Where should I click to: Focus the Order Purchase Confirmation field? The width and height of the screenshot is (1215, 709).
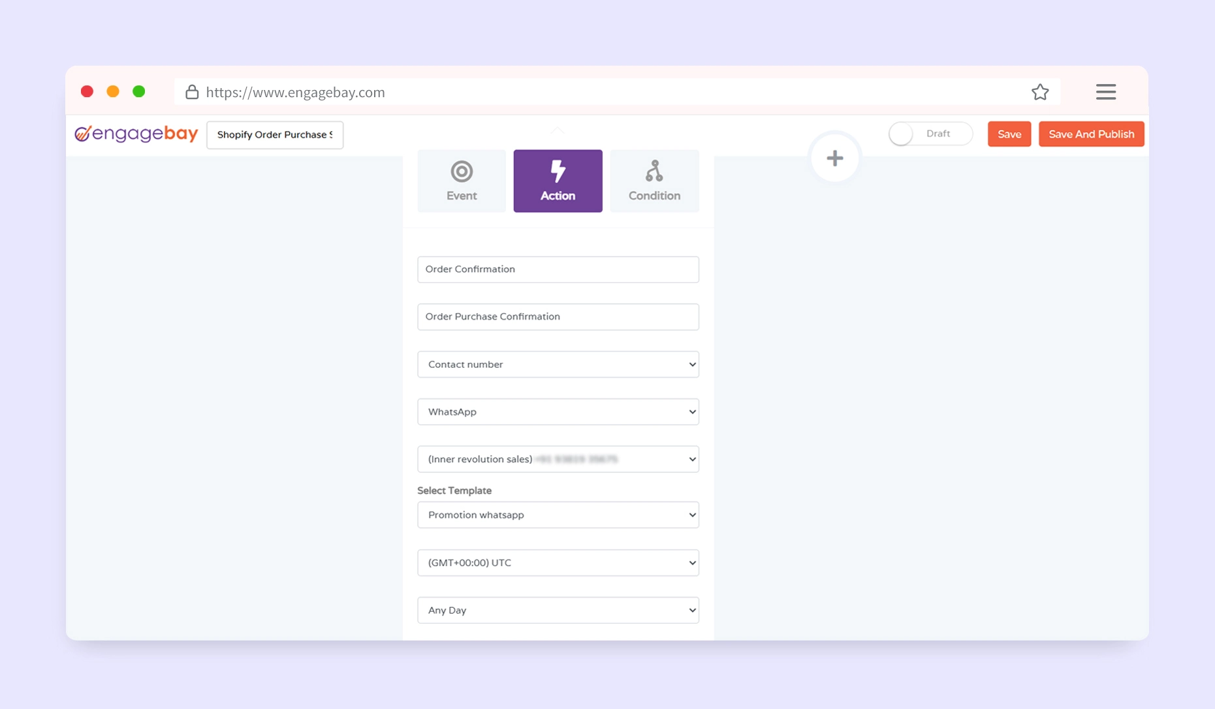click(558, 317)
